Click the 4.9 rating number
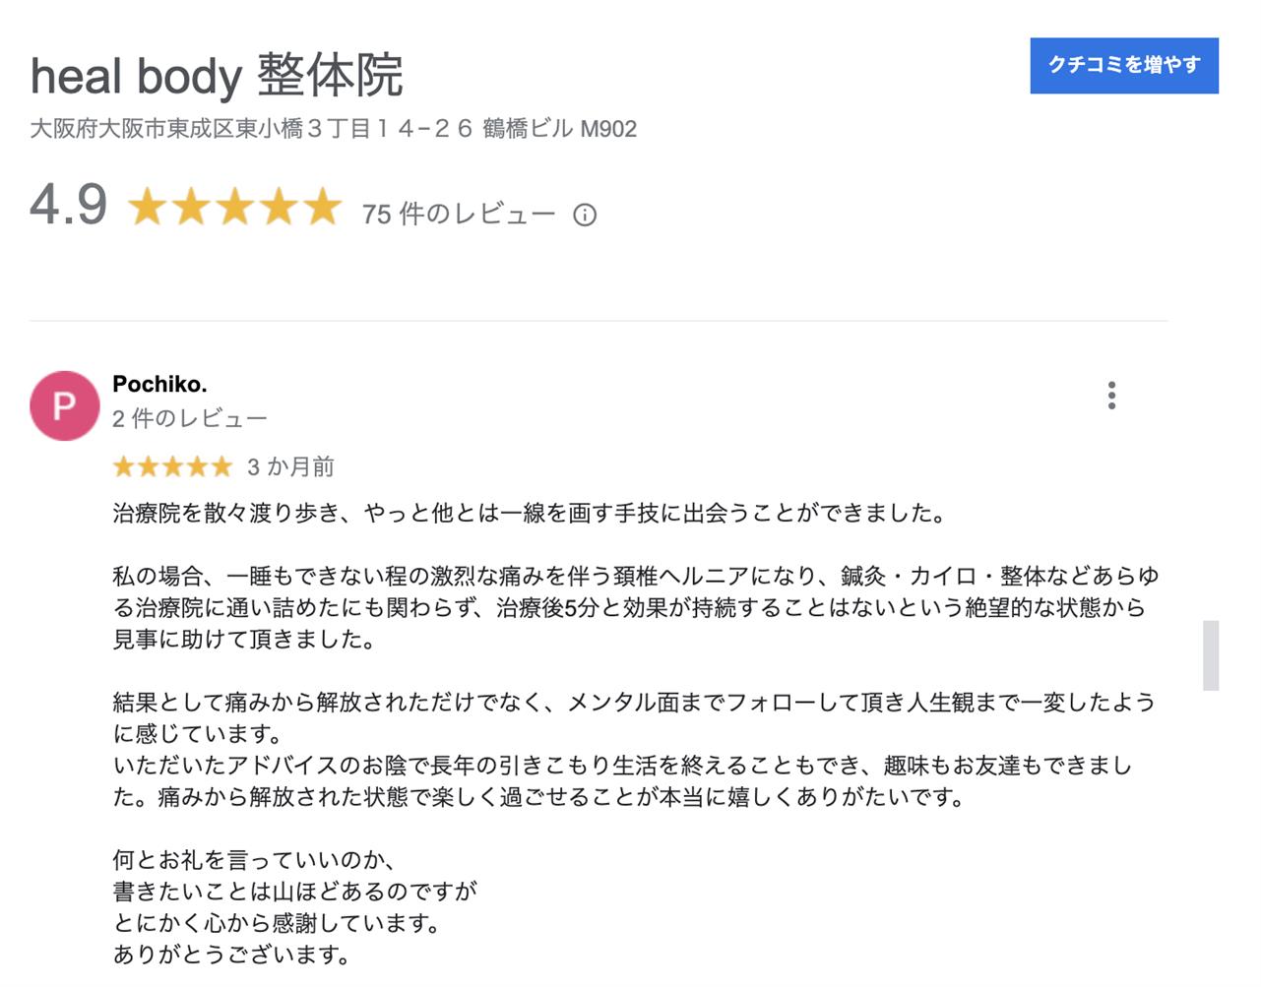The image size is (1261, 987). [68, 205]
